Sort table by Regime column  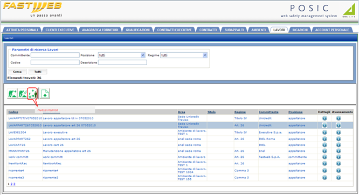(x=240, y=112)
